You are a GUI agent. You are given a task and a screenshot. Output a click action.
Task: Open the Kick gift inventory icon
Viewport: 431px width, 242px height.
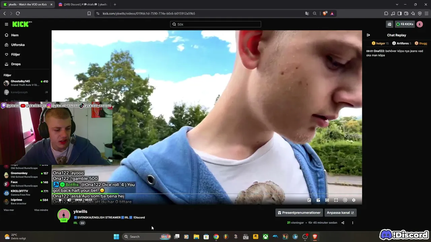tap(390, 24)
